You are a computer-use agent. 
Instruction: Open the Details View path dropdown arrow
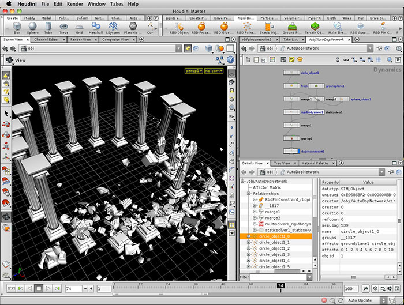381,172
